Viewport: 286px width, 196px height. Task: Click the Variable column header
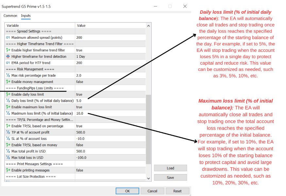[40, 25]
